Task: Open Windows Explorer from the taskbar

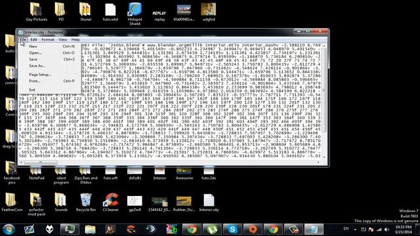Action: (x=91, y=229)
